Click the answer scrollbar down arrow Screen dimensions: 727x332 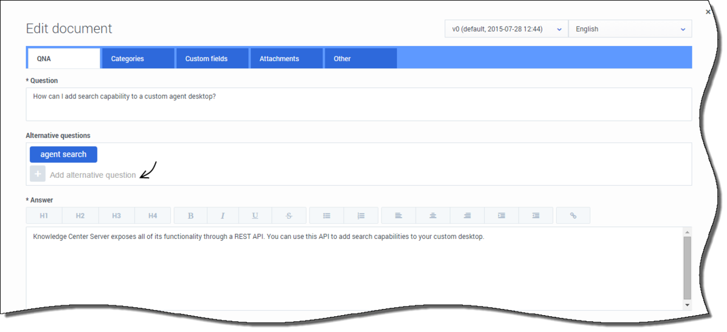687,305
